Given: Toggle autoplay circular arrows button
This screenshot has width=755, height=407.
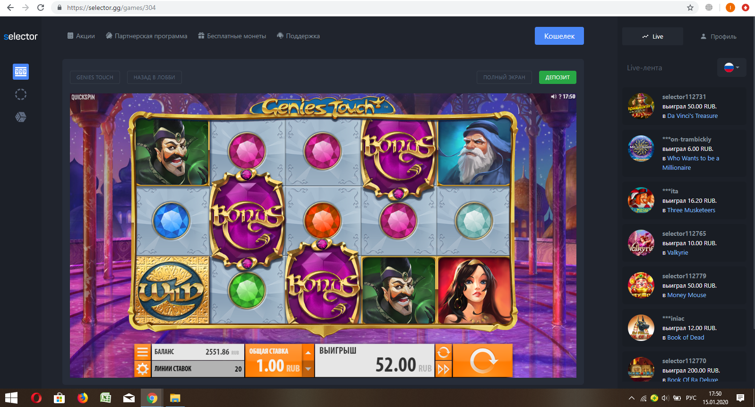Looking at the screenshot, I should pyautogui.click(x=443, y=352).
